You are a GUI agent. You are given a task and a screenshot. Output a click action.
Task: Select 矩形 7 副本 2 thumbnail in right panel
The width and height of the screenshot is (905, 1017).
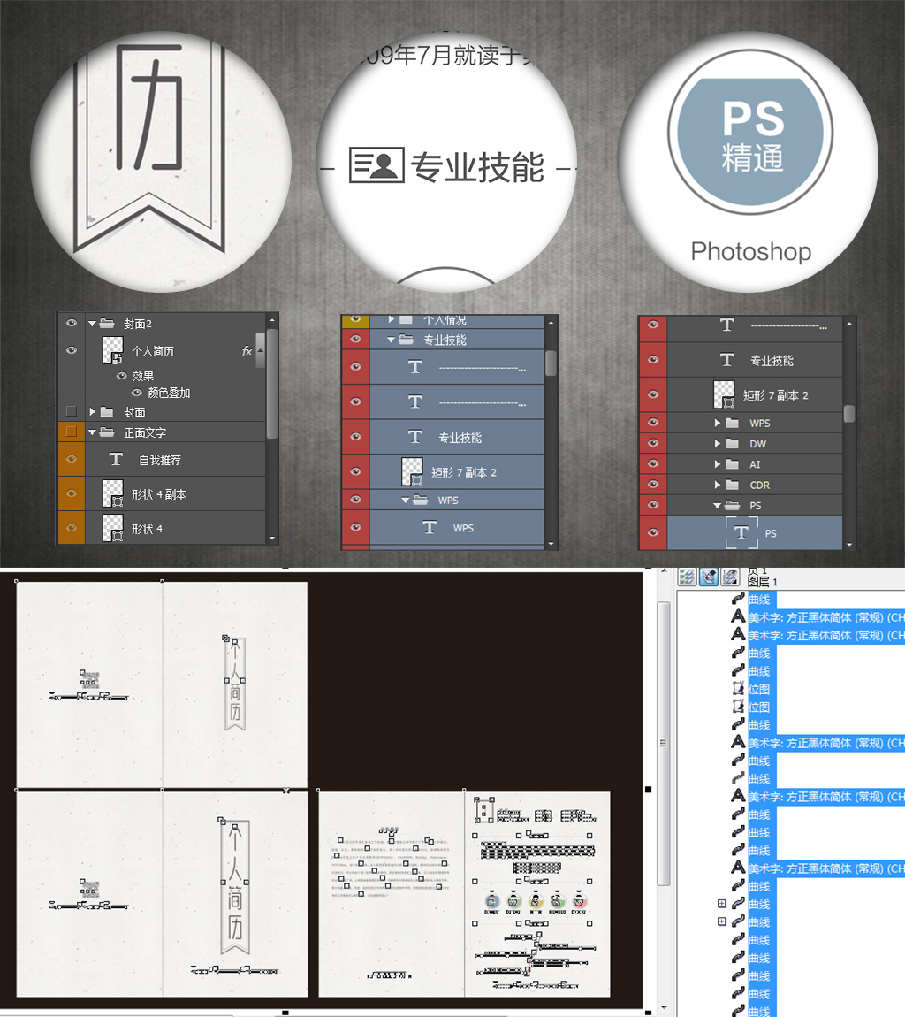(724, 394)
